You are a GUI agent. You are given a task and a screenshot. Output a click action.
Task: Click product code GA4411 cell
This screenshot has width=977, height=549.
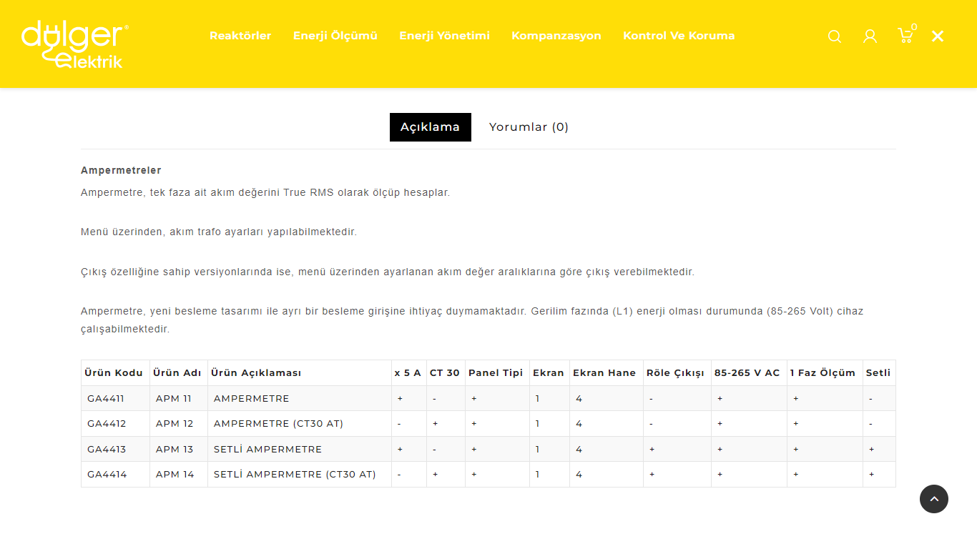[x=107, y=399]
